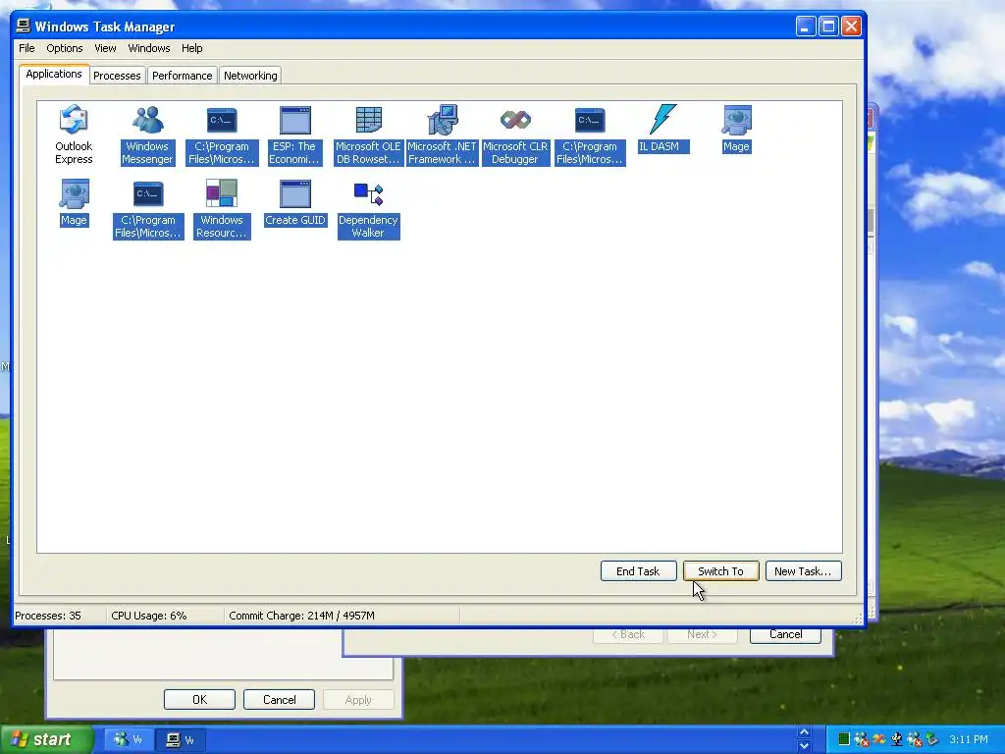Select the IL DASM lightning icon

pos(662,120)
